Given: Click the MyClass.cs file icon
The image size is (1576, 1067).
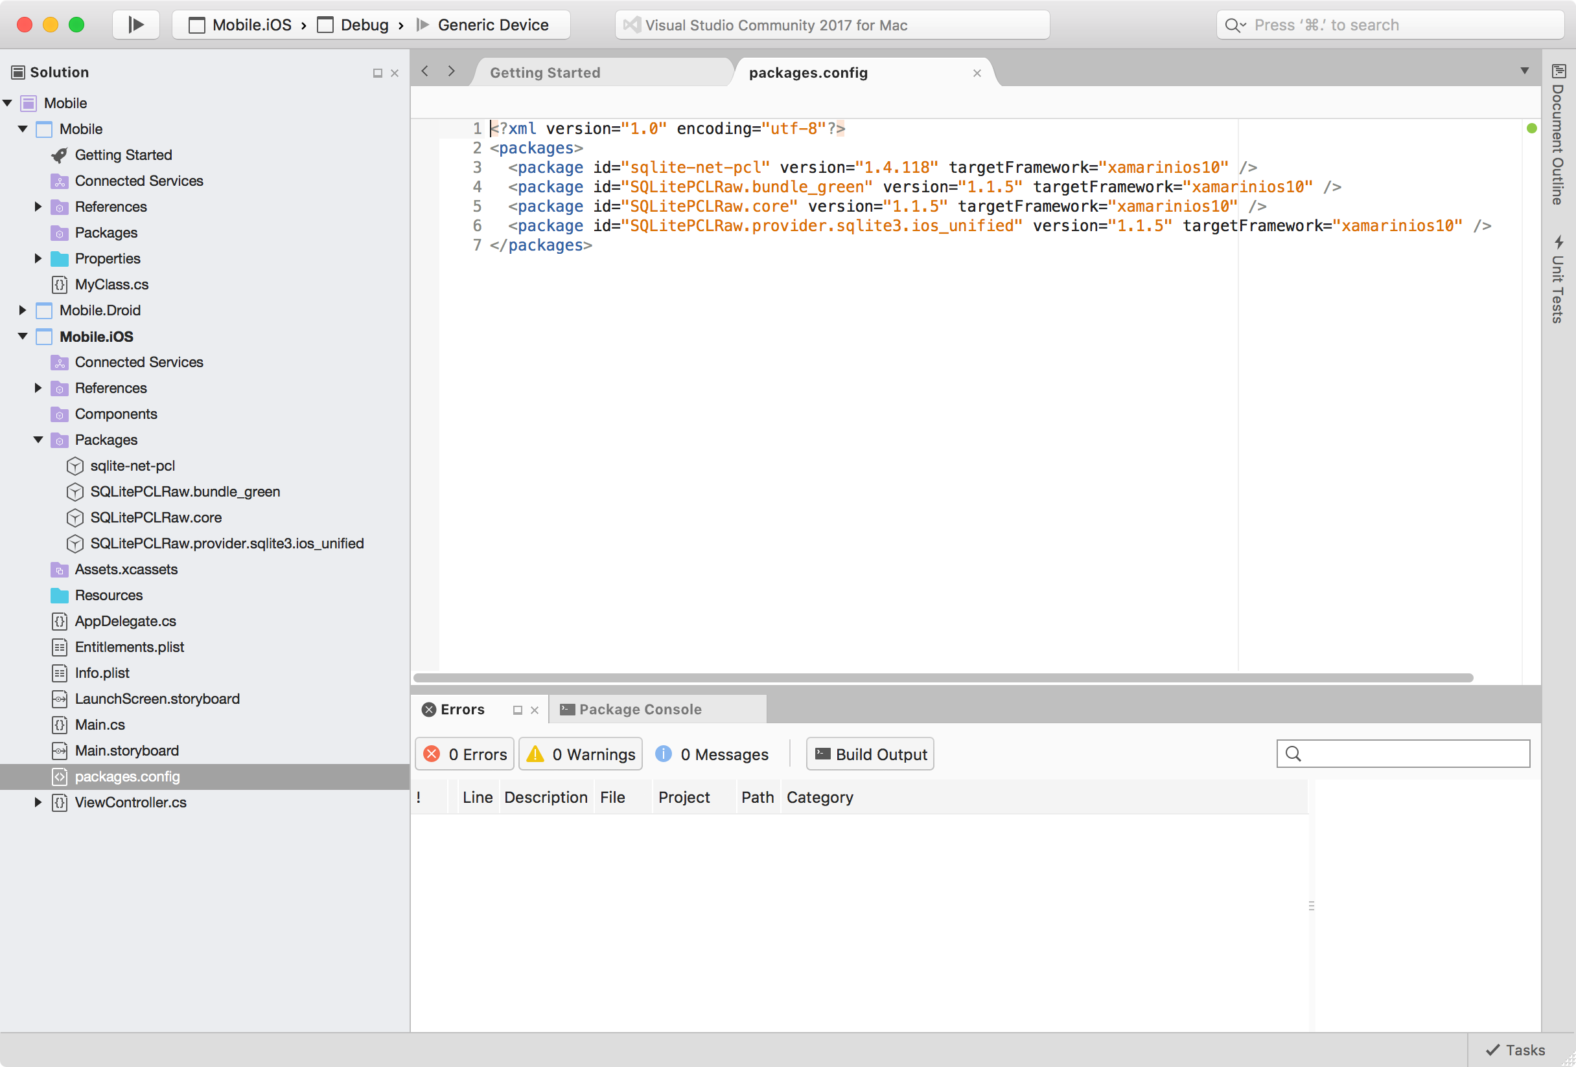Looking at the screenshot, I should coord(60,284).
